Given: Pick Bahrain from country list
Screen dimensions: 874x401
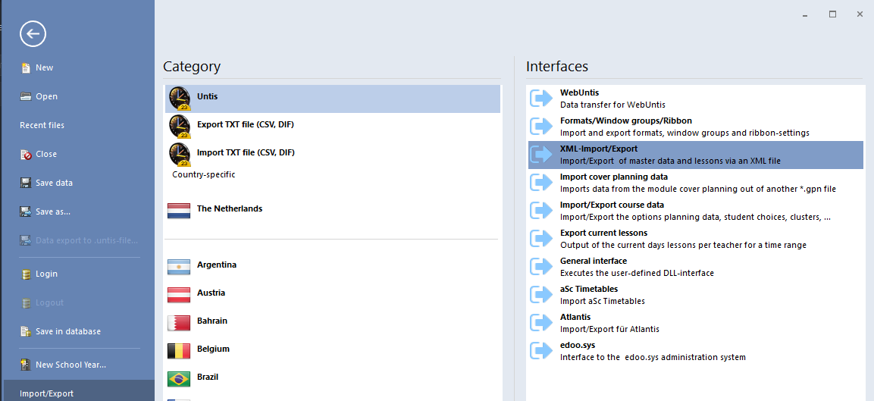Looking at the screenshot, I should click(x=212, y=321).
